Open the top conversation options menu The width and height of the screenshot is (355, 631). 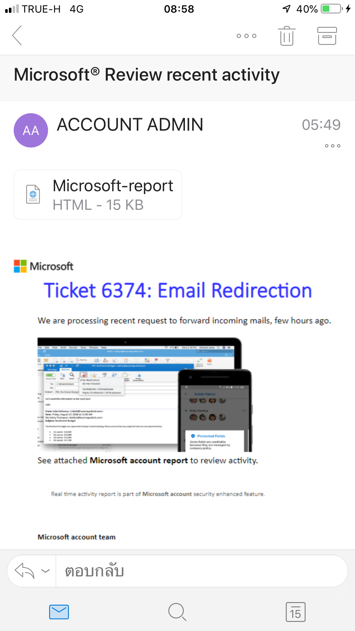(246, 36)
